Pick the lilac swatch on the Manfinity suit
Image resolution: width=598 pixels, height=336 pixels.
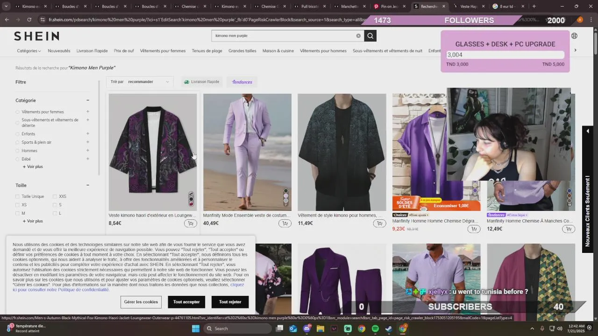tap(286, 196)
